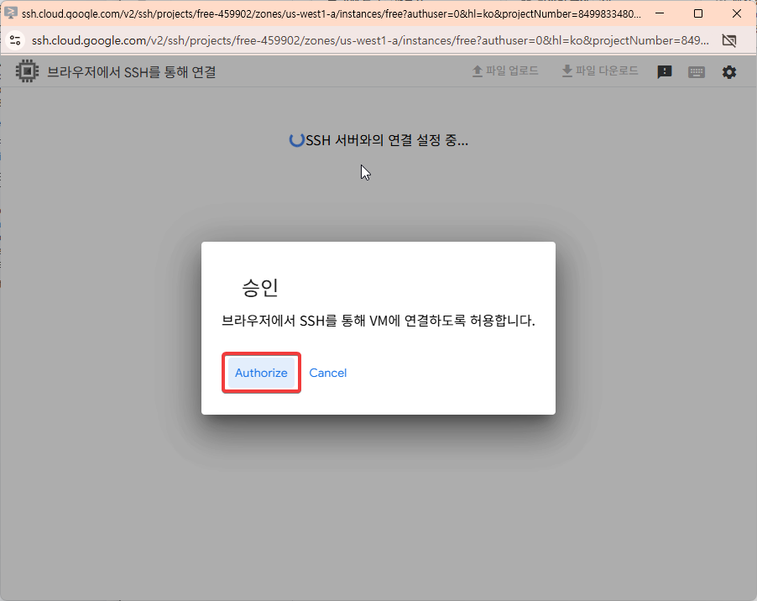This screenshot has height=601, width=757.
Task: Click the loading spinner next to status
Action: pos(296,140)
